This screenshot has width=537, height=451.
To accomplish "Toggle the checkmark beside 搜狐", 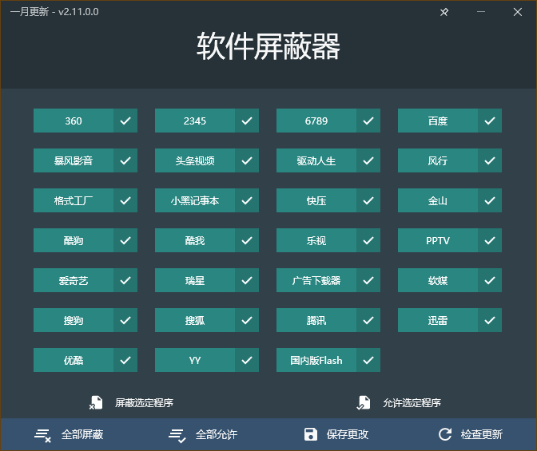I will [x=247, y=320].
